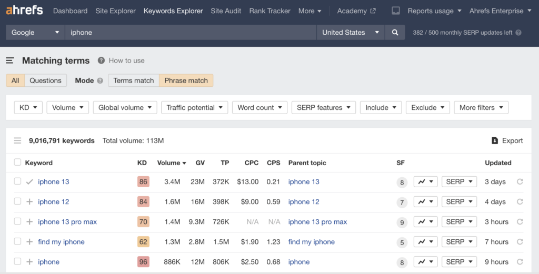Open the United States country dropdown
The image size is (539, 274).
(x=350, y=32)
